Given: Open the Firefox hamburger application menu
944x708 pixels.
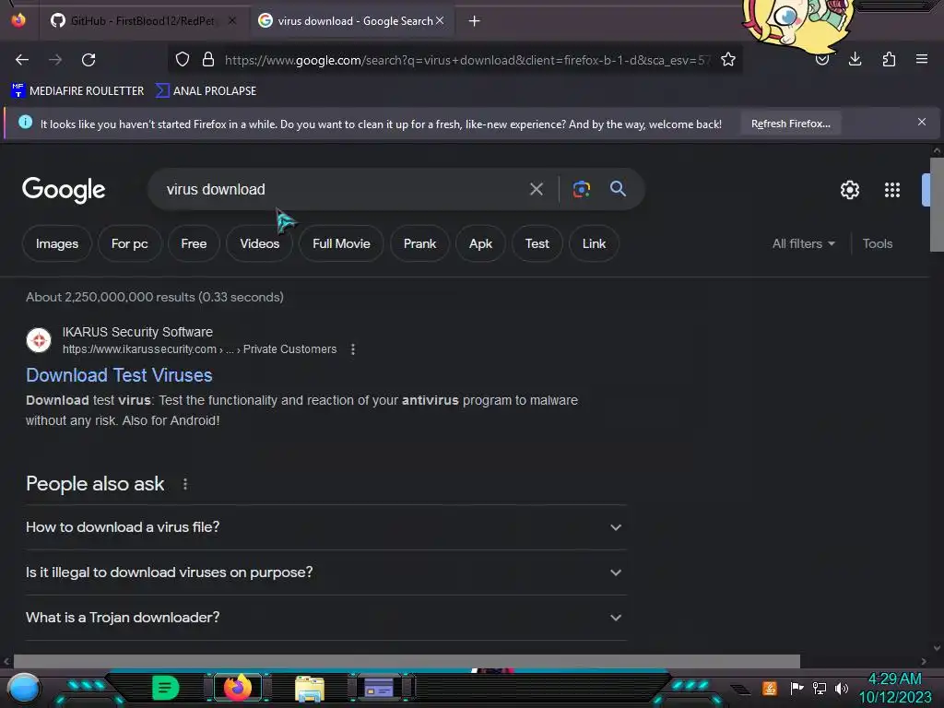Looking at the screenshot, I should click(x=921, y=59).
